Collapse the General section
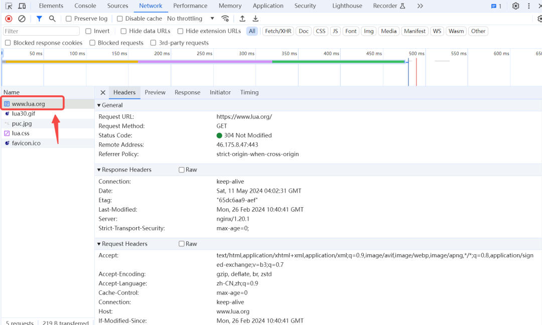This screenshot has height=325, width=542. (x=99, y=105)
